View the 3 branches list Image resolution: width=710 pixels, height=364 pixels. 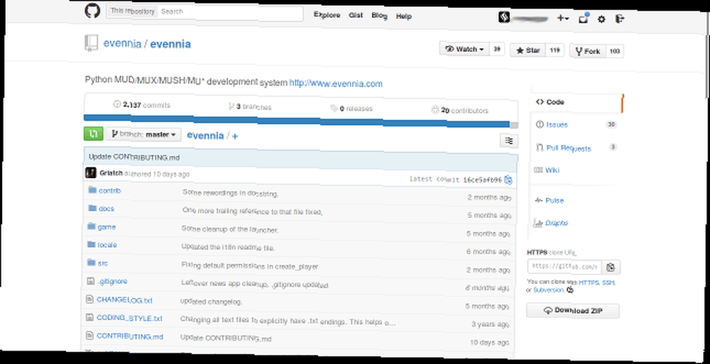[x=250, y=107]
